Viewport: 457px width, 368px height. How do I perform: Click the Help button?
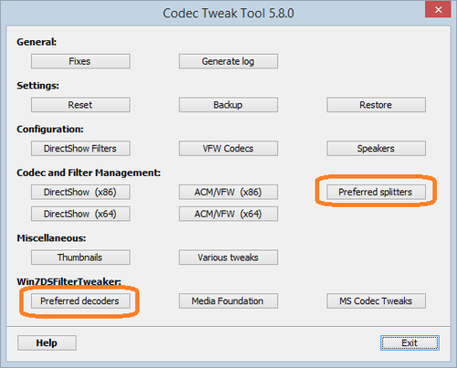coord(47,342)
